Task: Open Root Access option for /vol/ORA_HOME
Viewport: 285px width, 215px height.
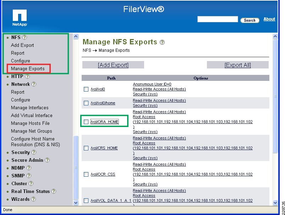Action: (144, 117)
